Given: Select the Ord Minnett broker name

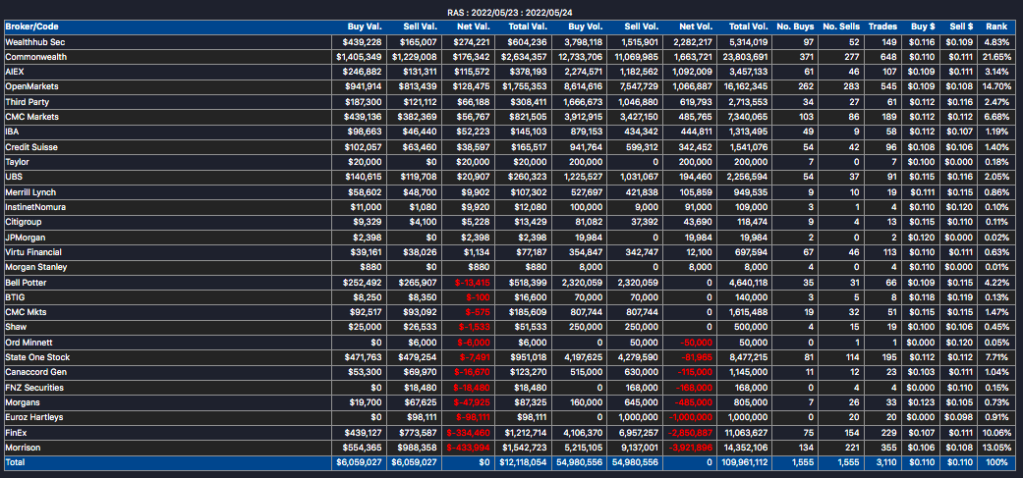Looking at the screenshot, I should (x=28, y=342).
